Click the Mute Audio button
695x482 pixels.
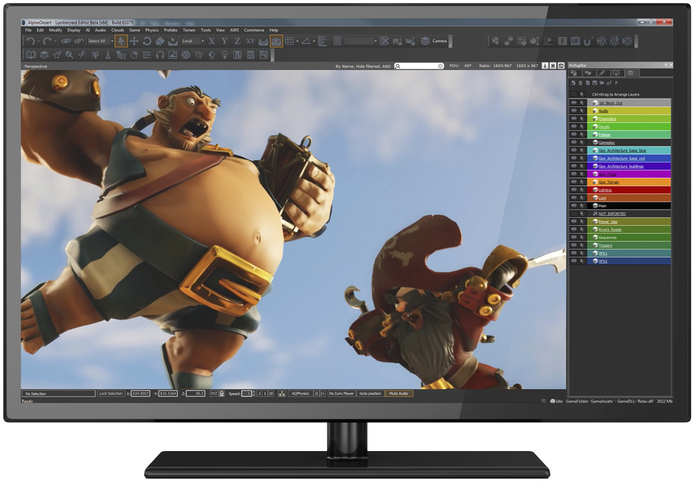(399, 393)
